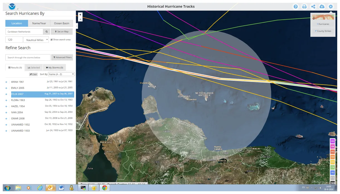Switch to the My Storms (0) tab
340x194 pixels.
click(x=54, y=68)
